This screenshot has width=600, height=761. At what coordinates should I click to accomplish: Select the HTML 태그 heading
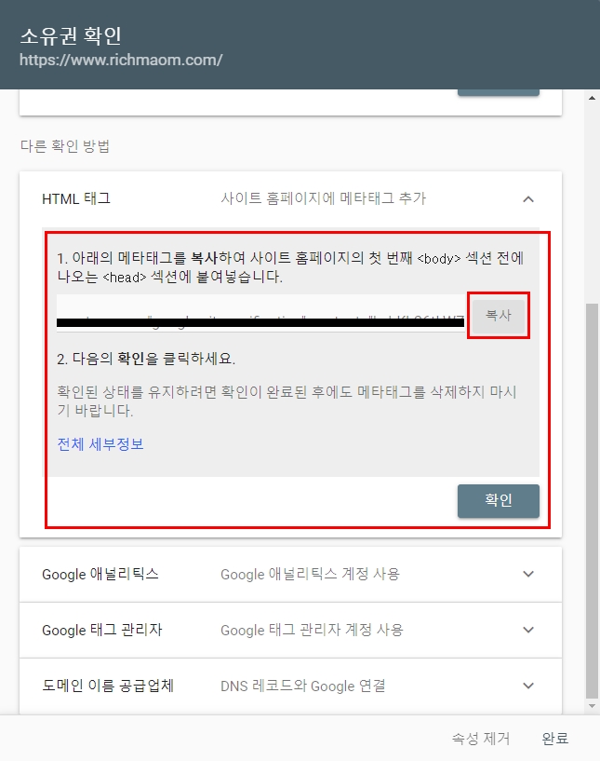coord(76,198)
